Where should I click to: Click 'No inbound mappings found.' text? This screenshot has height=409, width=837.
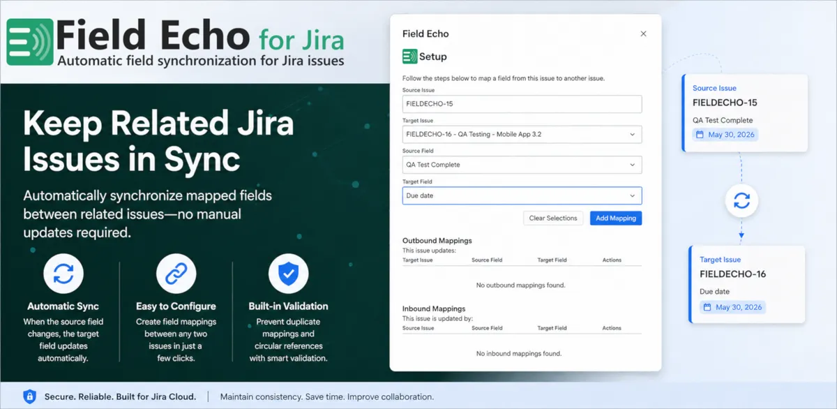pyautogui.click(x=519, y=353)
